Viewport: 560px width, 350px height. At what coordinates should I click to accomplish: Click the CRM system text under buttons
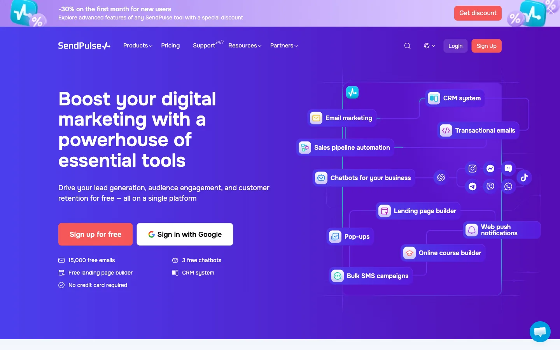[x=198, y=273]
